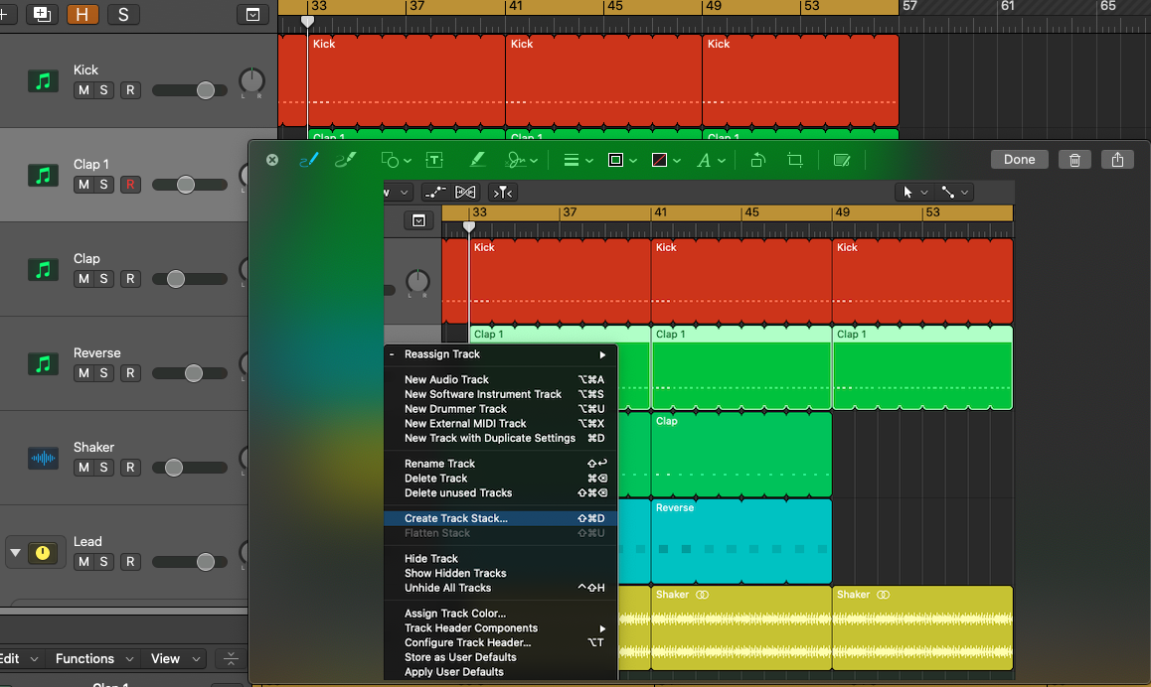Select the Draw brush tool in markup toolbar
The width and height of the screenshot is (1151, 687).
tap(345, 160)
